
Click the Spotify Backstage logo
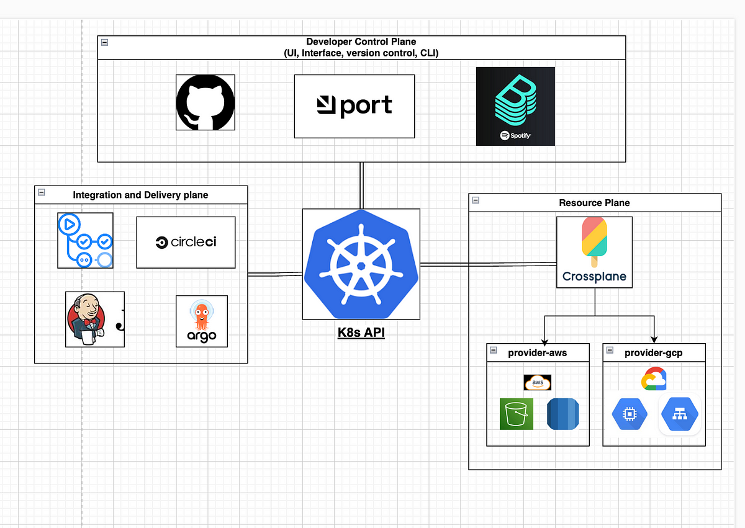pyautogui.click(x=515, y=106)
